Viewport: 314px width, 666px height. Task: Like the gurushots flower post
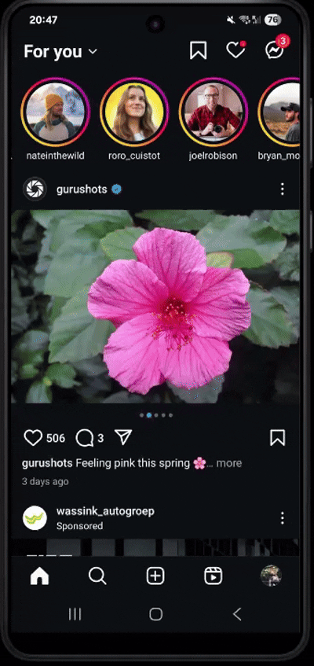click(33, 438)
